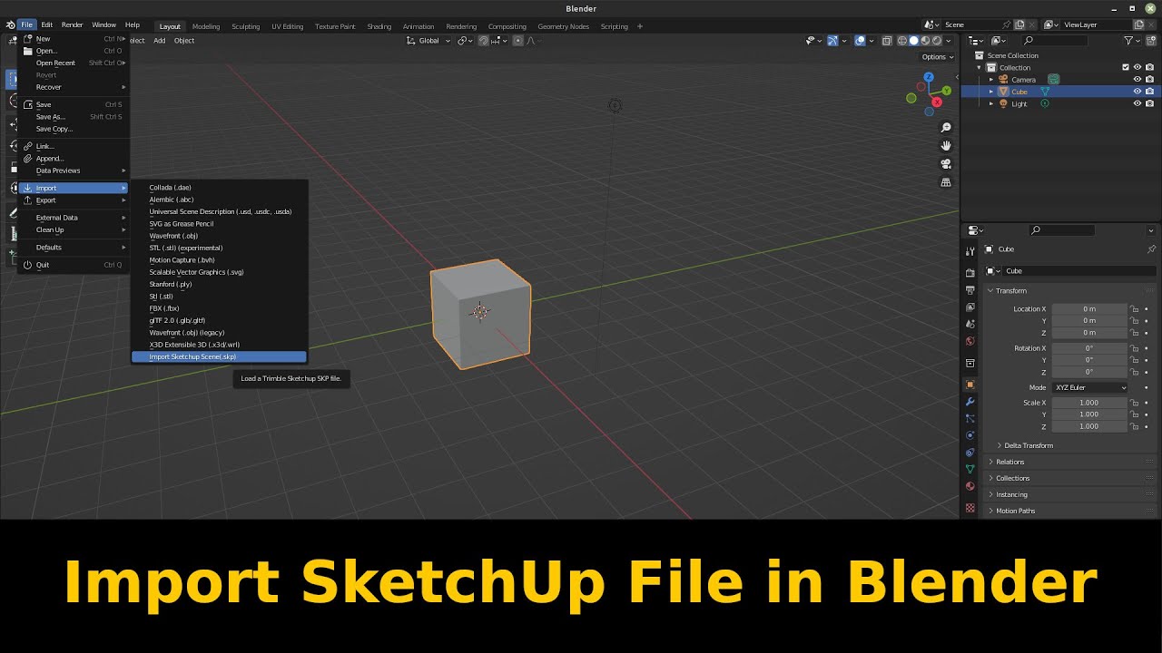The width and height of the screenshot is (1162, 653).
Task: Open the Texture properties checker icon
Action: pos(970,508)
